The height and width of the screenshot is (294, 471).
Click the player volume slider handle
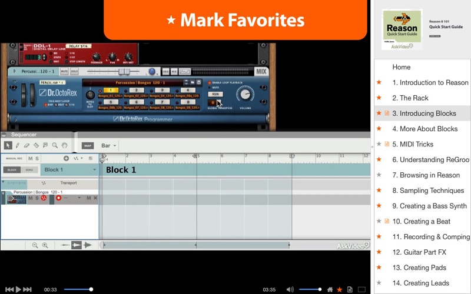320,289
